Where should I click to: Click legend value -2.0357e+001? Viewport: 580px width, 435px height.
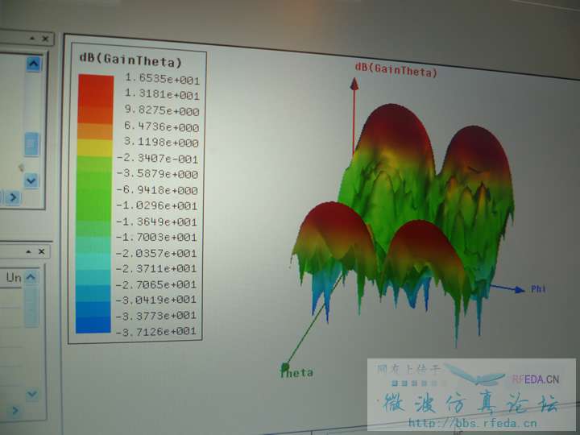coord(156,254)
